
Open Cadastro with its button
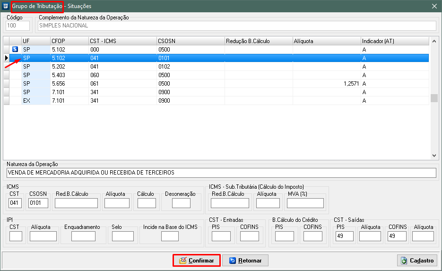tap(417, 260)
